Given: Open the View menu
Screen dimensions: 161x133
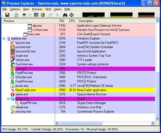Looking at the screenshot, I should click(26, 9).
